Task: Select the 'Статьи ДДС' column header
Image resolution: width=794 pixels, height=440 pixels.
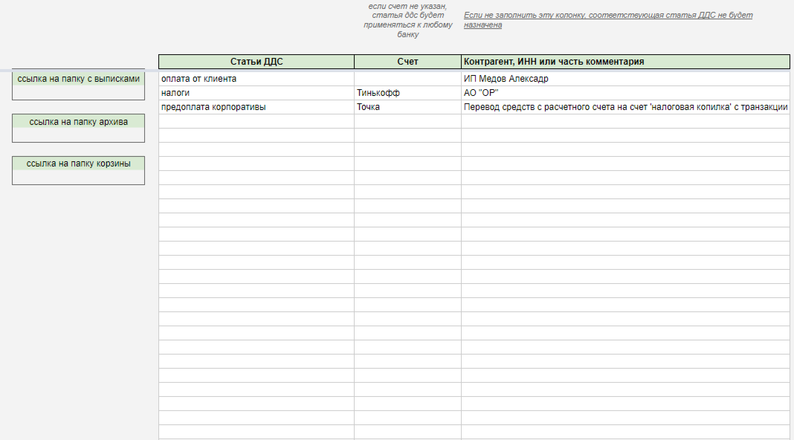Action: (256, 62)
